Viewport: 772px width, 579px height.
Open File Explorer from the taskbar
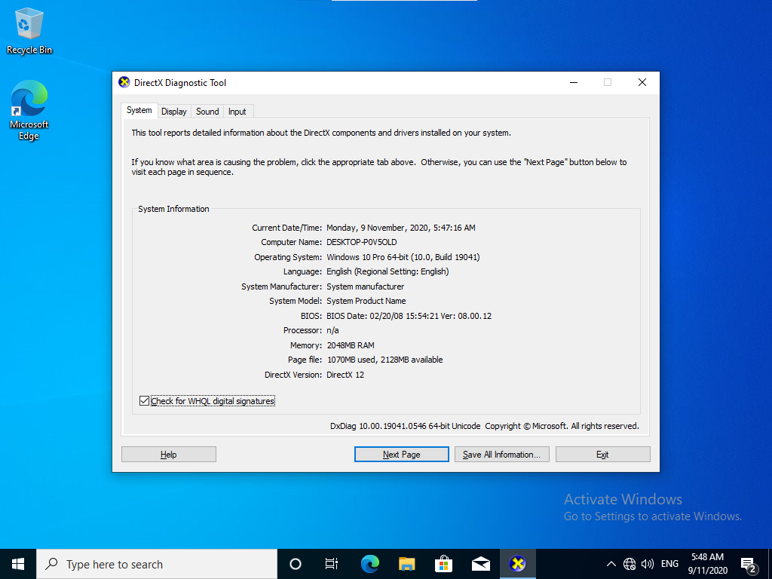[x=406, y=564]
